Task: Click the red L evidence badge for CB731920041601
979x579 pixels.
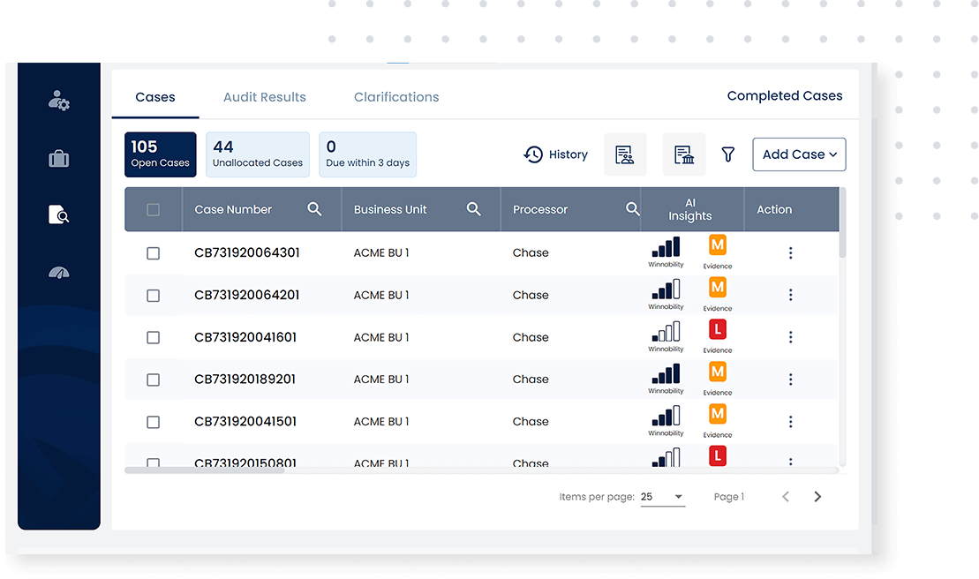Action: [718, 330]
